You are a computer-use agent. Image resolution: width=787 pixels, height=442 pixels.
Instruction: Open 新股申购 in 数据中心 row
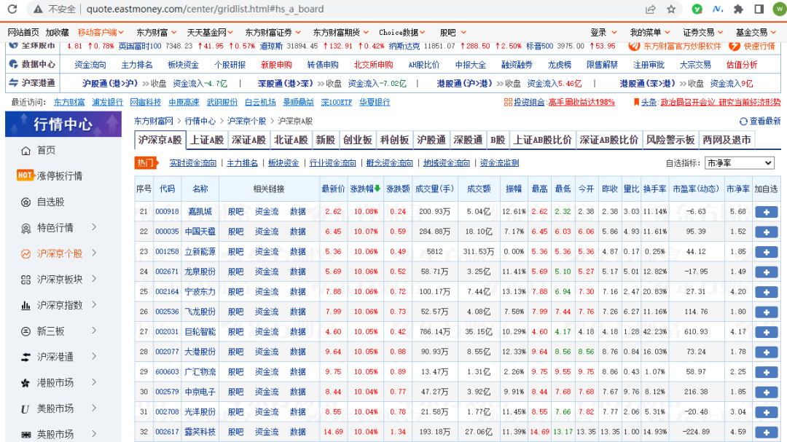click(276, 65)
